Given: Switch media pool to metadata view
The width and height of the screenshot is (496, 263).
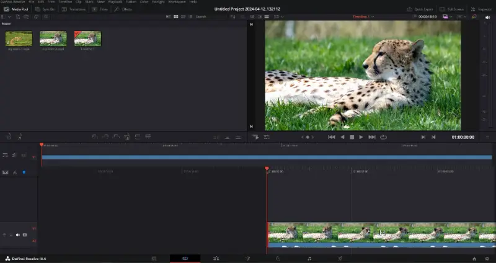Looking at the screenshot, I should [169, 17].
